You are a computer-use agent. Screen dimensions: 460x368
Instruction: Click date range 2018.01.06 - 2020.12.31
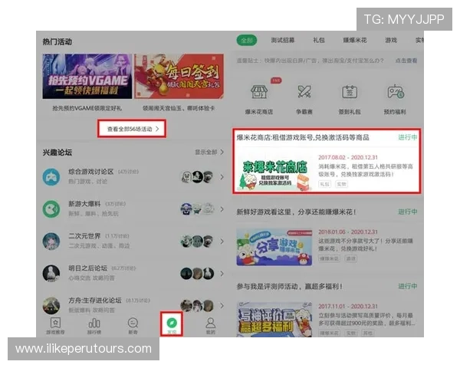pos(348,232)
